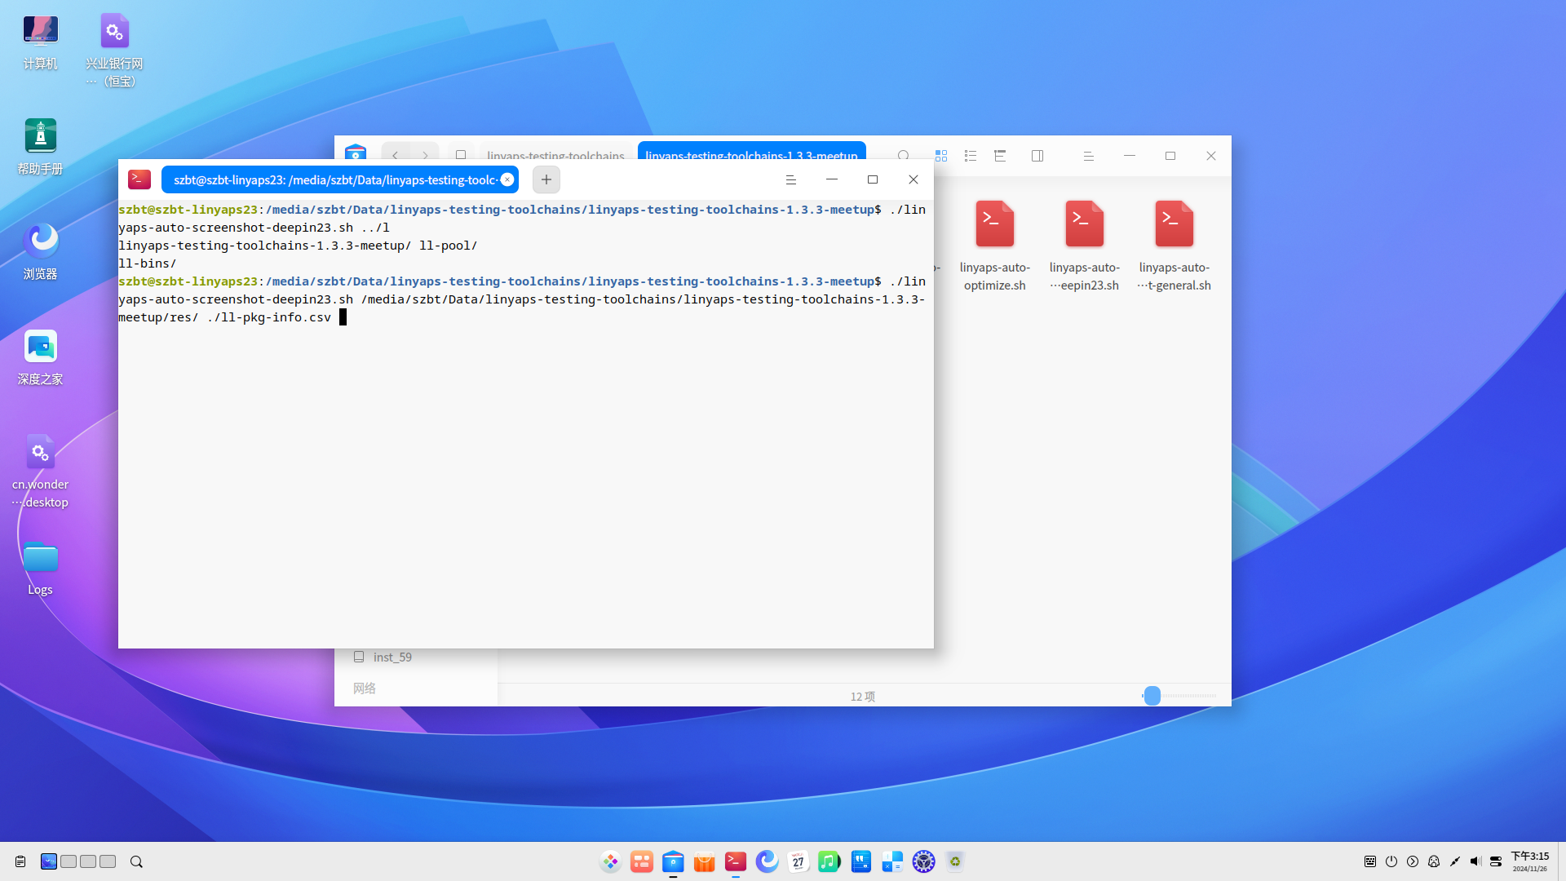
Task: Open the launcher from the dock
Action: pos(610,861)
